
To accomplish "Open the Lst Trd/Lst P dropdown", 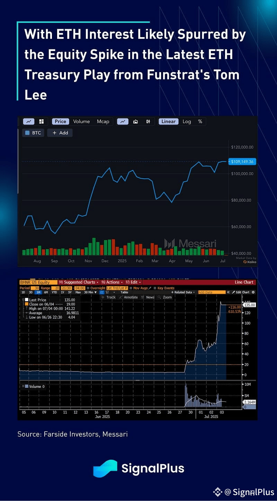I will 117,288.
